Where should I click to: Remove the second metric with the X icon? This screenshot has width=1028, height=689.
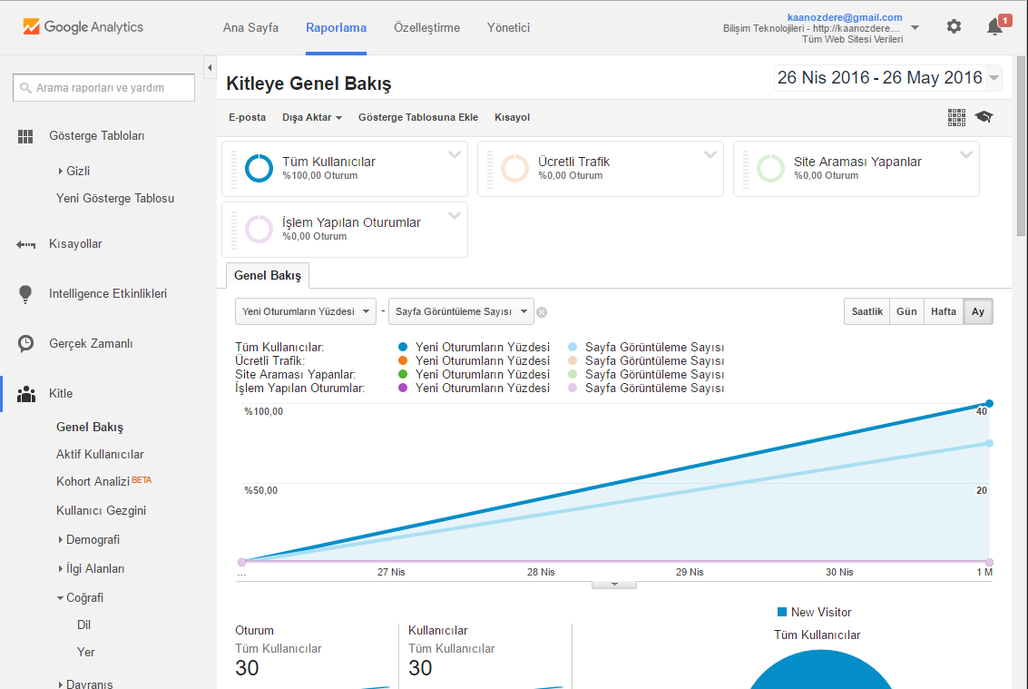[x=542, y=312]
